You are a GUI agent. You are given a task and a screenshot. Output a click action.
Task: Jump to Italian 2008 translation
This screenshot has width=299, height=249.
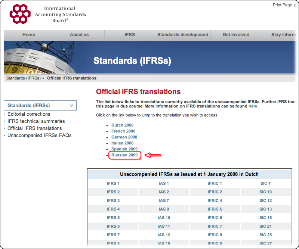(123, 143)
